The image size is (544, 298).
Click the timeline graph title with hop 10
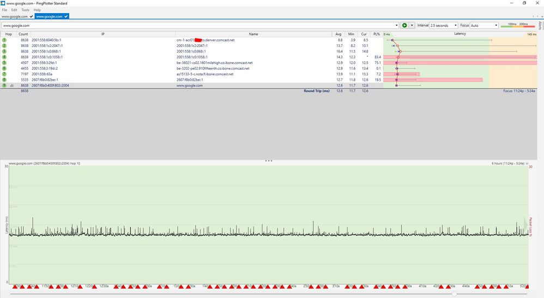44,163
